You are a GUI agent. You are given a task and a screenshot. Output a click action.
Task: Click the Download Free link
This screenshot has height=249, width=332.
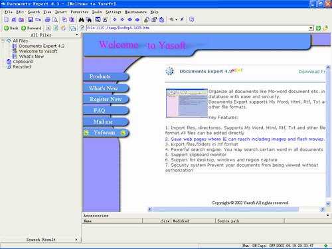[312, 72]
